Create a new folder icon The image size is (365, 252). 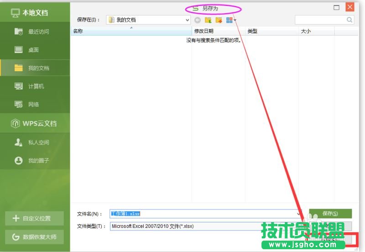[219, 20]
